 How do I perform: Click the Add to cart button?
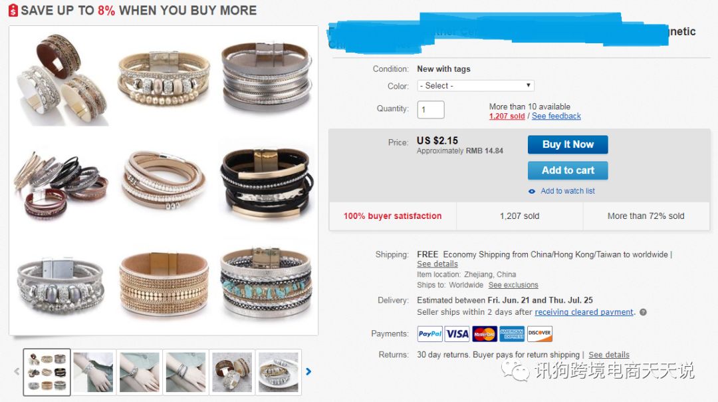568,170
